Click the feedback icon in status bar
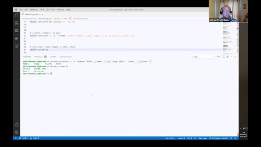This screenshot has height=147, width=261. click(x=231, y=138)
